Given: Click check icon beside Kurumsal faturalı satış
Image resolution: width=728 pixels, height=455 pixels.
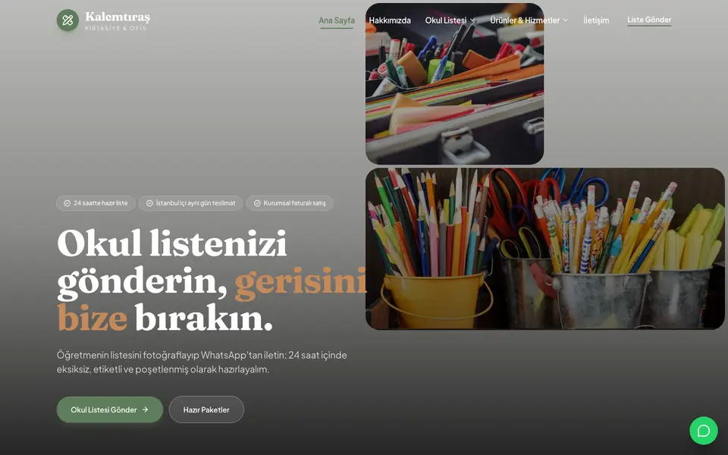Looking at the screenshot, I should tap(257, 203).
